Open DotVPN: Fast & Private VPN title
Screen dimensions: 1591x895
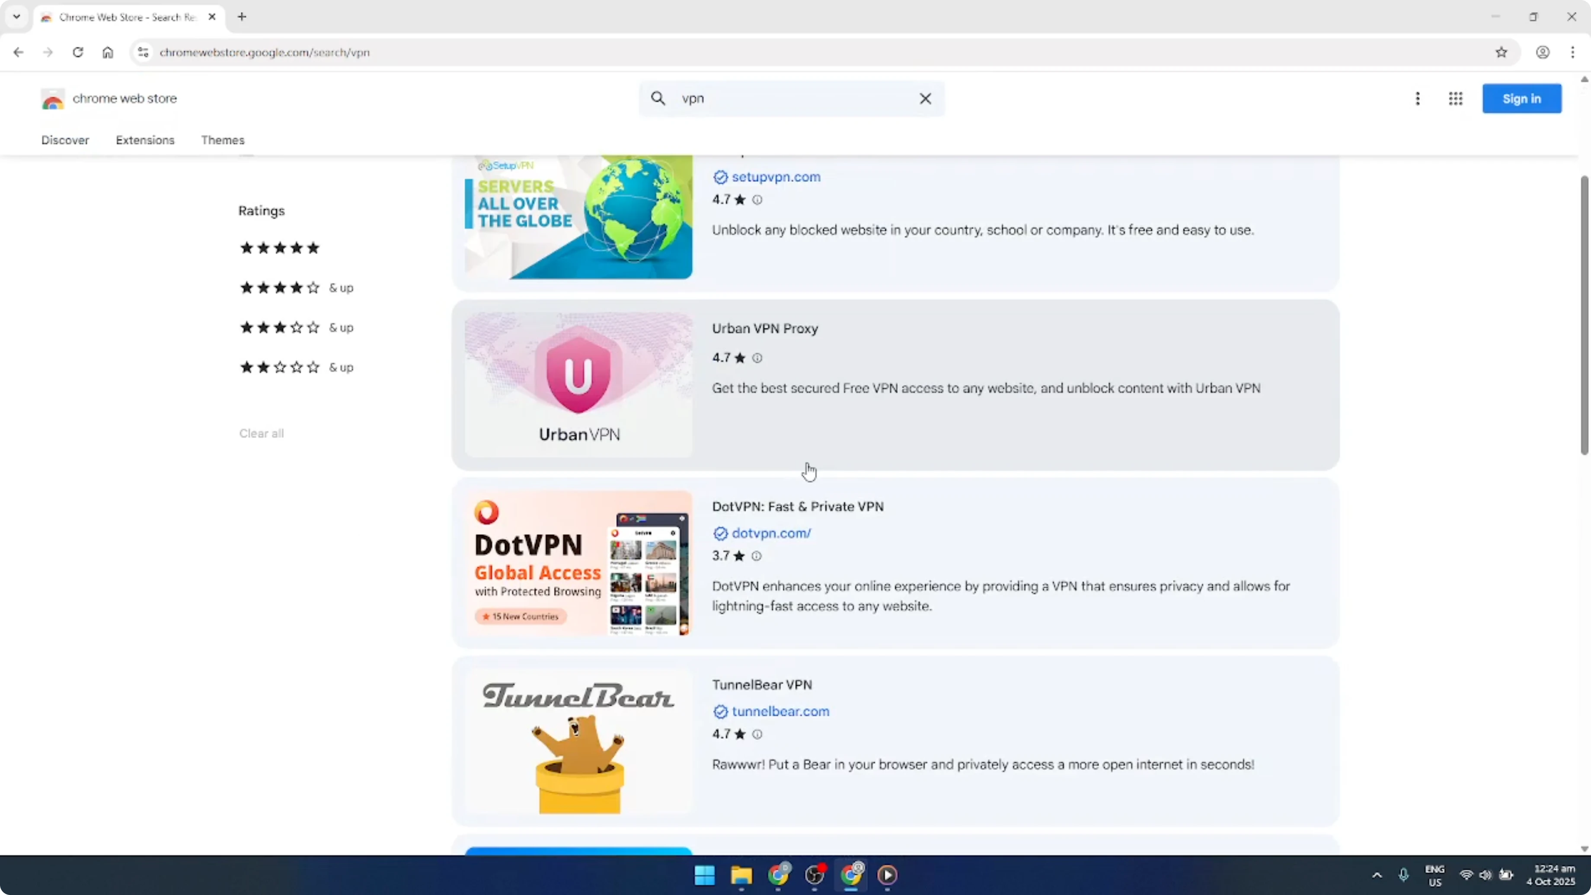pyautogui.click(x=798, y=506)
